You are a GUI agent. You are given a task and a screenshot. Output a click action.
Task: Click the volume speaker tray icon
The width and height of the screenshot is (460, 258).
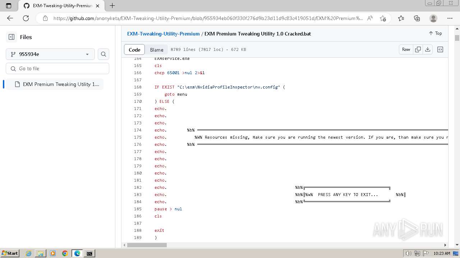[x=408, y=253]
